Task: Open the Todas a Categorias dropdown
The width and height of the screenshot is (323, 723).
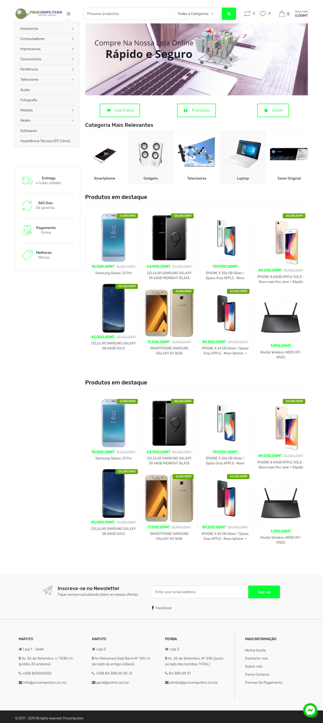Action: pos(195,14)
